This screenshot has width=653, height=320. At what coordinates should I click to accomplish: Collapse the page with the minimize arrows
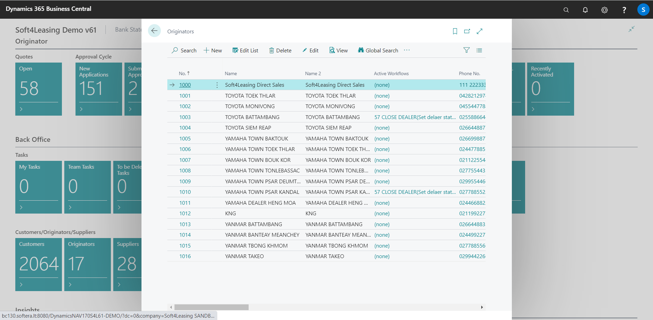click(x=631, y=29)
